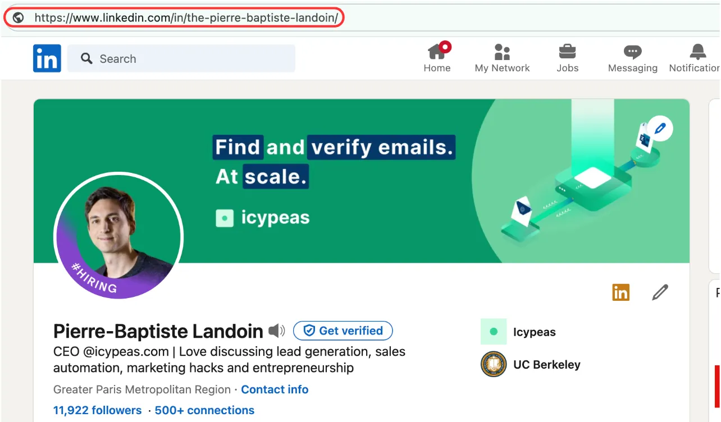The width and height of the screenshot is (721, 422).
Task: Open the Contact info link
Action: pos(275,389)
